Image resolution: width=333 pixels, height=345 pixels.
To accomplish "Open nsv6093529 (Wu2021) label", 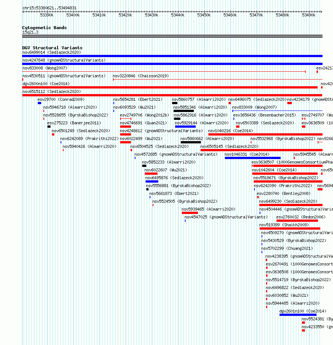I will [134, 107].
